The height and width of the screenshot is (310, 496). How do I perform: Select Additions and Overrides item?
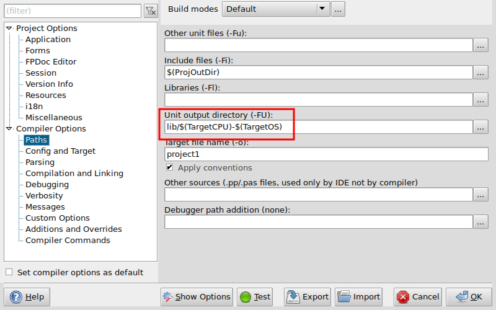tap(74, 229)
